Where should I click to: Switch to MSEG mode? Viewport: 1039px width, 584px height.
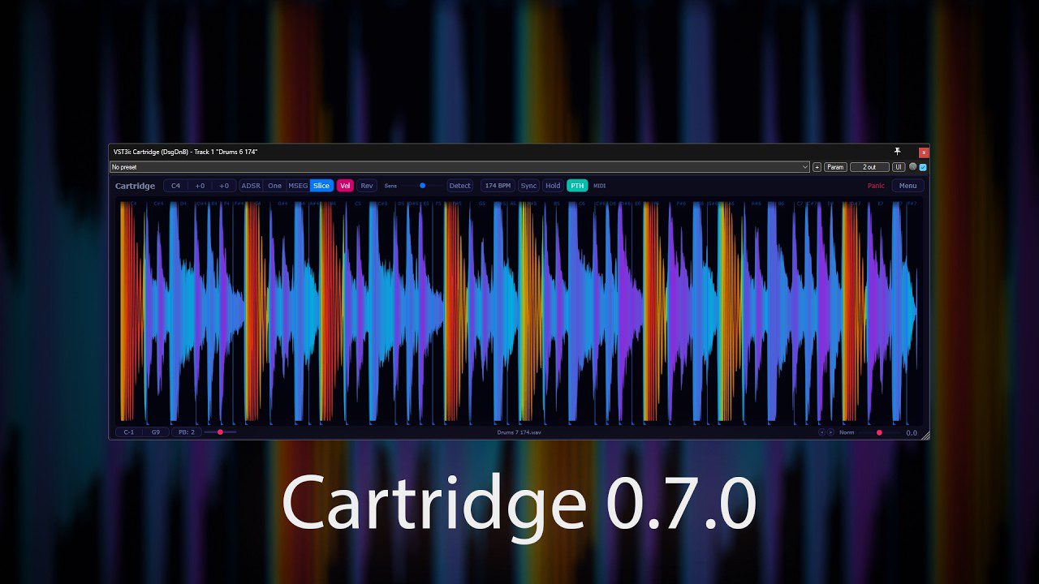(x=298, y=186)
